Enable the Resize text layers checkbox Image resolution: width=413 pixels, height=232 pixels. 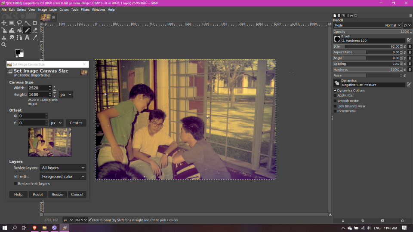(15, 184)
